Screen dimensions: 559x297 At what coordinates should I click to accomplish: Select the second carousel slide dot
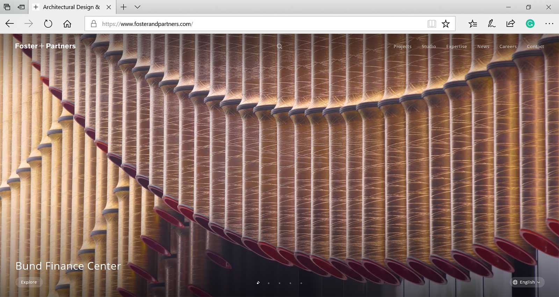[269, 283]
